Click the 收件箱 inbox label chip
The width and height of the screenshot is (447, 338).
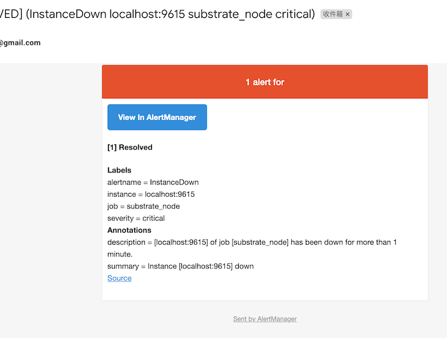pos(333,15)
